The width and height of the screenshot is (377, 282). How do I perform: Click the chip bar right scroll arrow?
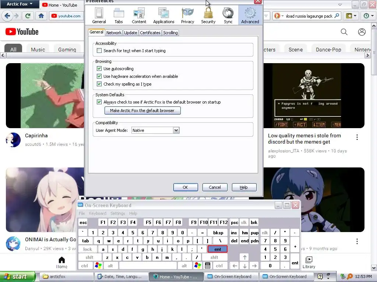tap(367, 55)
